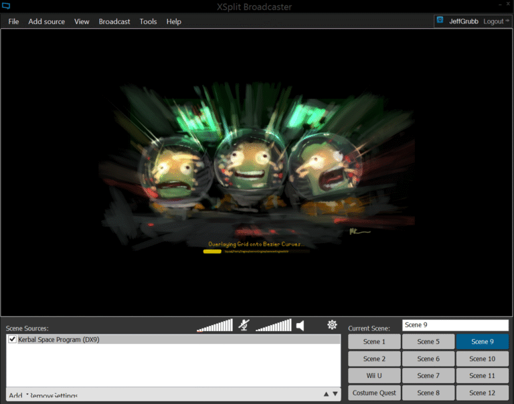Expand the Broadcast menu
The width and height of the screenshot is (514, 404).
(x=114, y=21)
